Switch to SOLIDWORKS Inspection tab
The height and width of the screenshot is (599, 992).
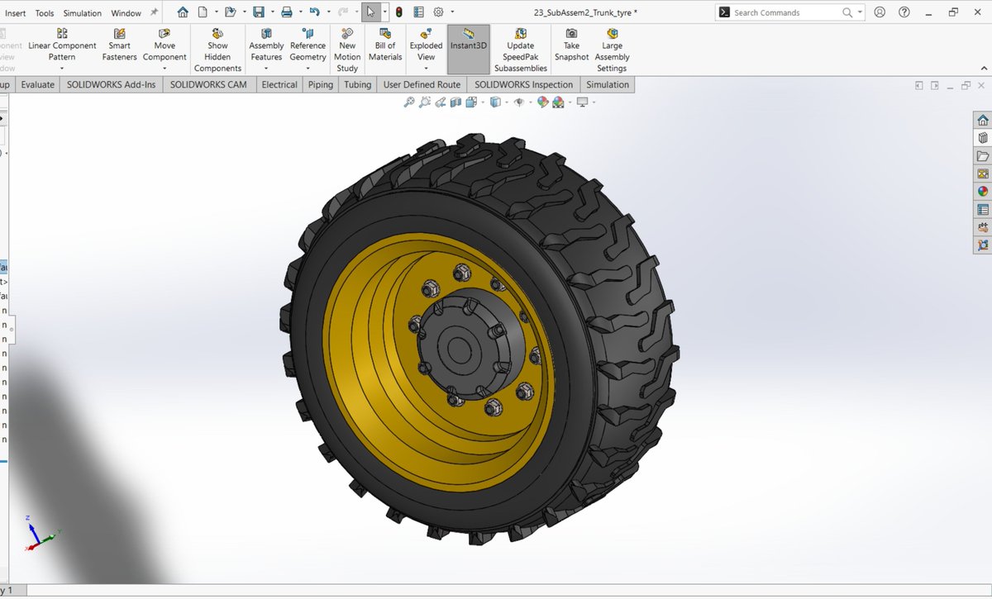coord(523,84)
